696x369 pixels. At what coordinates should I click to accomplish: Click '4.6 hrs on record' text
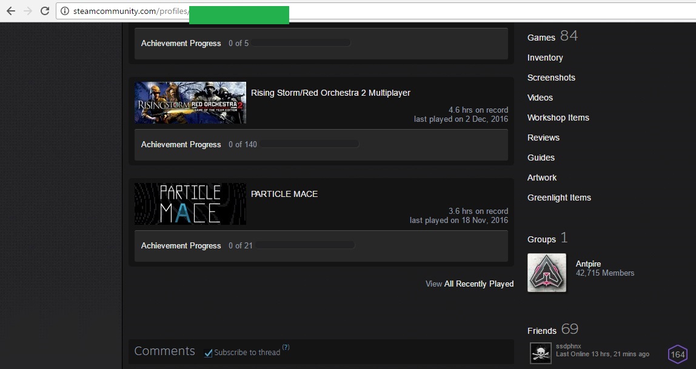(478, 110)
